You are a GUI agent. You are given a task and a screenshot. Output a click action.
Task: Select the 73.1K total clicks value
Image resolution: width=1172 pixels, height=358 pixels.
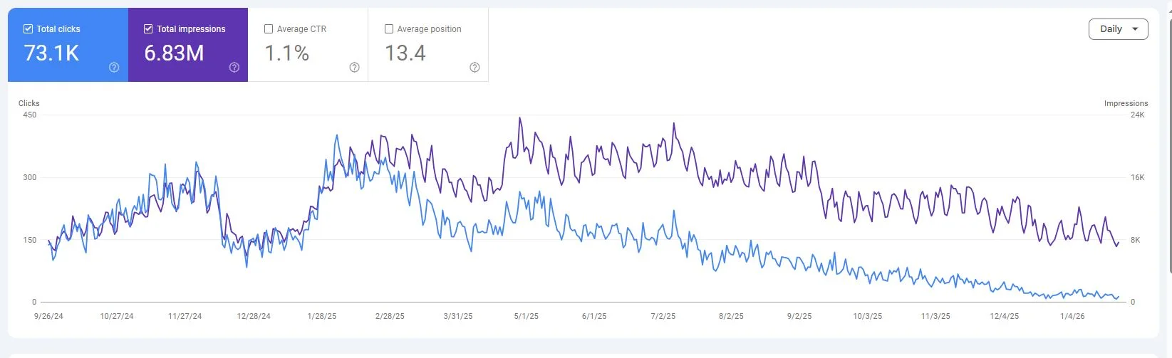[x=51, y=53]
